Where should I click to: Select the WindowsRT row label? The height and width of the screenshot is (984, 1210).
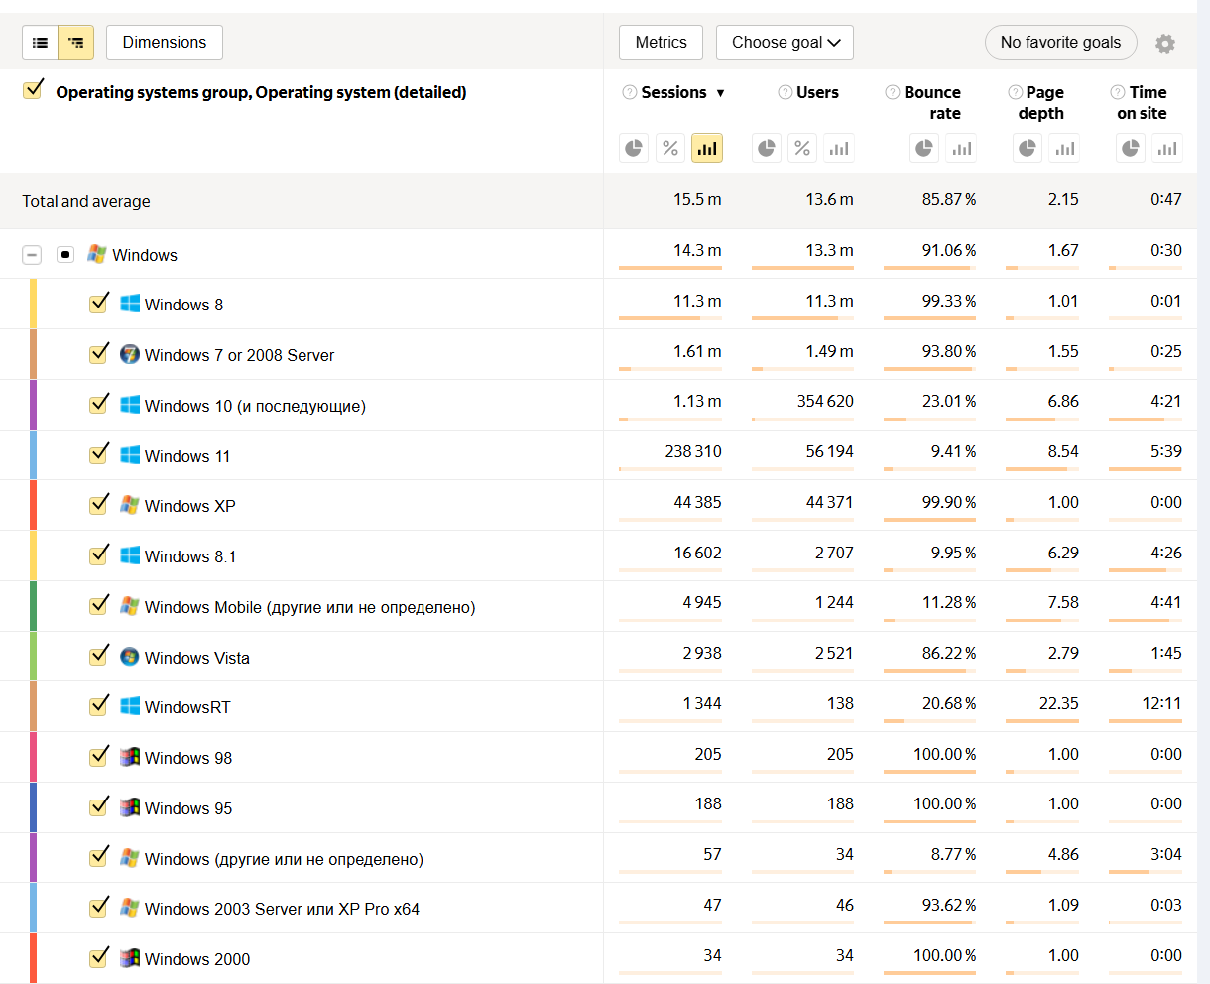coord(187,707)
